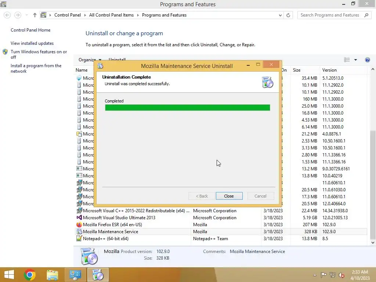Select Microsoft Visual Studio Ultimate 2013 row
Image resolution: width=376 pixels, height=282 pixels.
(221, 218)
